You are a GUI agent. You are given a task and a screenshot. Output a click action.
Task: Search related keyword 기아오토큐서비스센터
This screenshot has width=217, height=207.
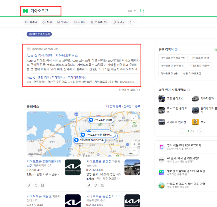coord(173,58)
